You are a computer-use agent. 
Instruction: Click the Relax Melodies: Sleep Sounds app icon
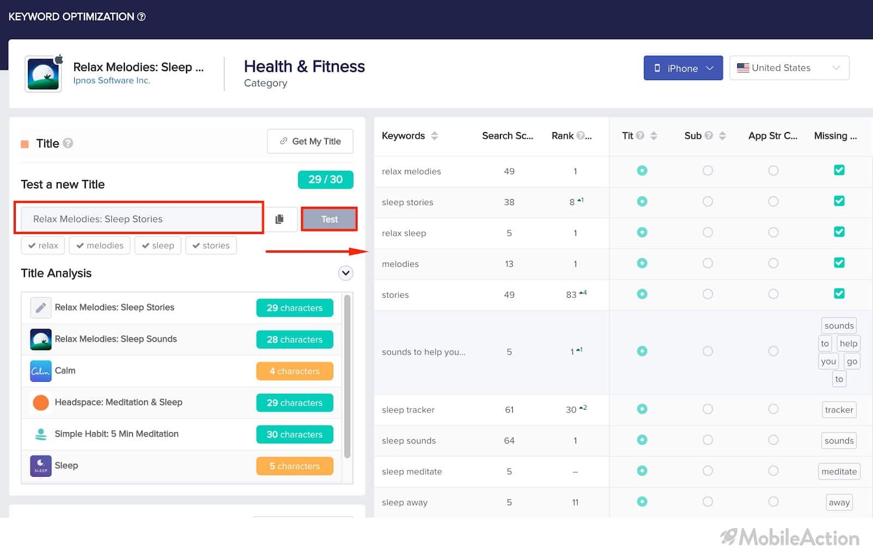[x=41, y=339]
